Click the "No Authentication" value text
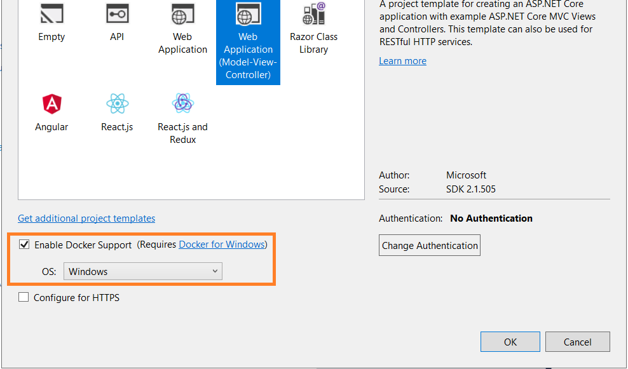Screen dimensions: 628x369 491,218
